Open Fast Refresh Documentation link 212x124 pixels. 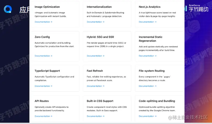click(x=95, y=86)
